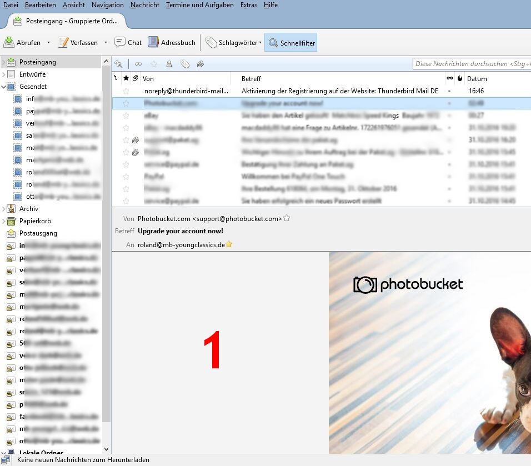Sort messages by thread column icon
531x466 pixels.
click(116, 78)
